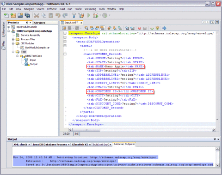
Task: Open the Versioning menu
Action: pyautogui.click(x=90, y=9)
